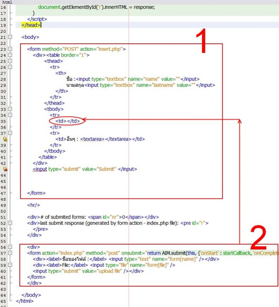Click the <body> opening tag on line 21
The image size is (279, 307).
[30, 37]
